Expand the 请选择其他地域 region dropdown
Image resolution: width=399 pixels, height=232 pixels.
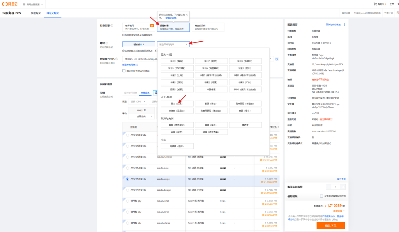coord(173,44)
